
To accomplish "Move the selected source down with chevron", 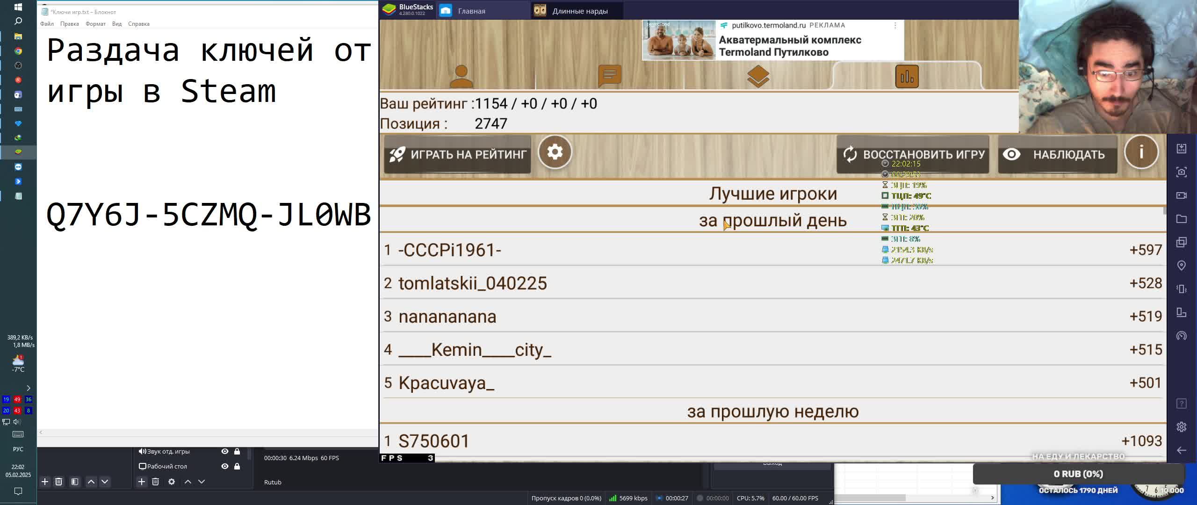I will point(202,482).
